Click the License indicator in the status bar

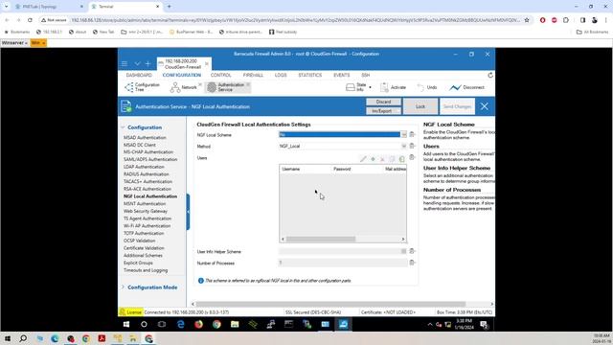(130, 312)
